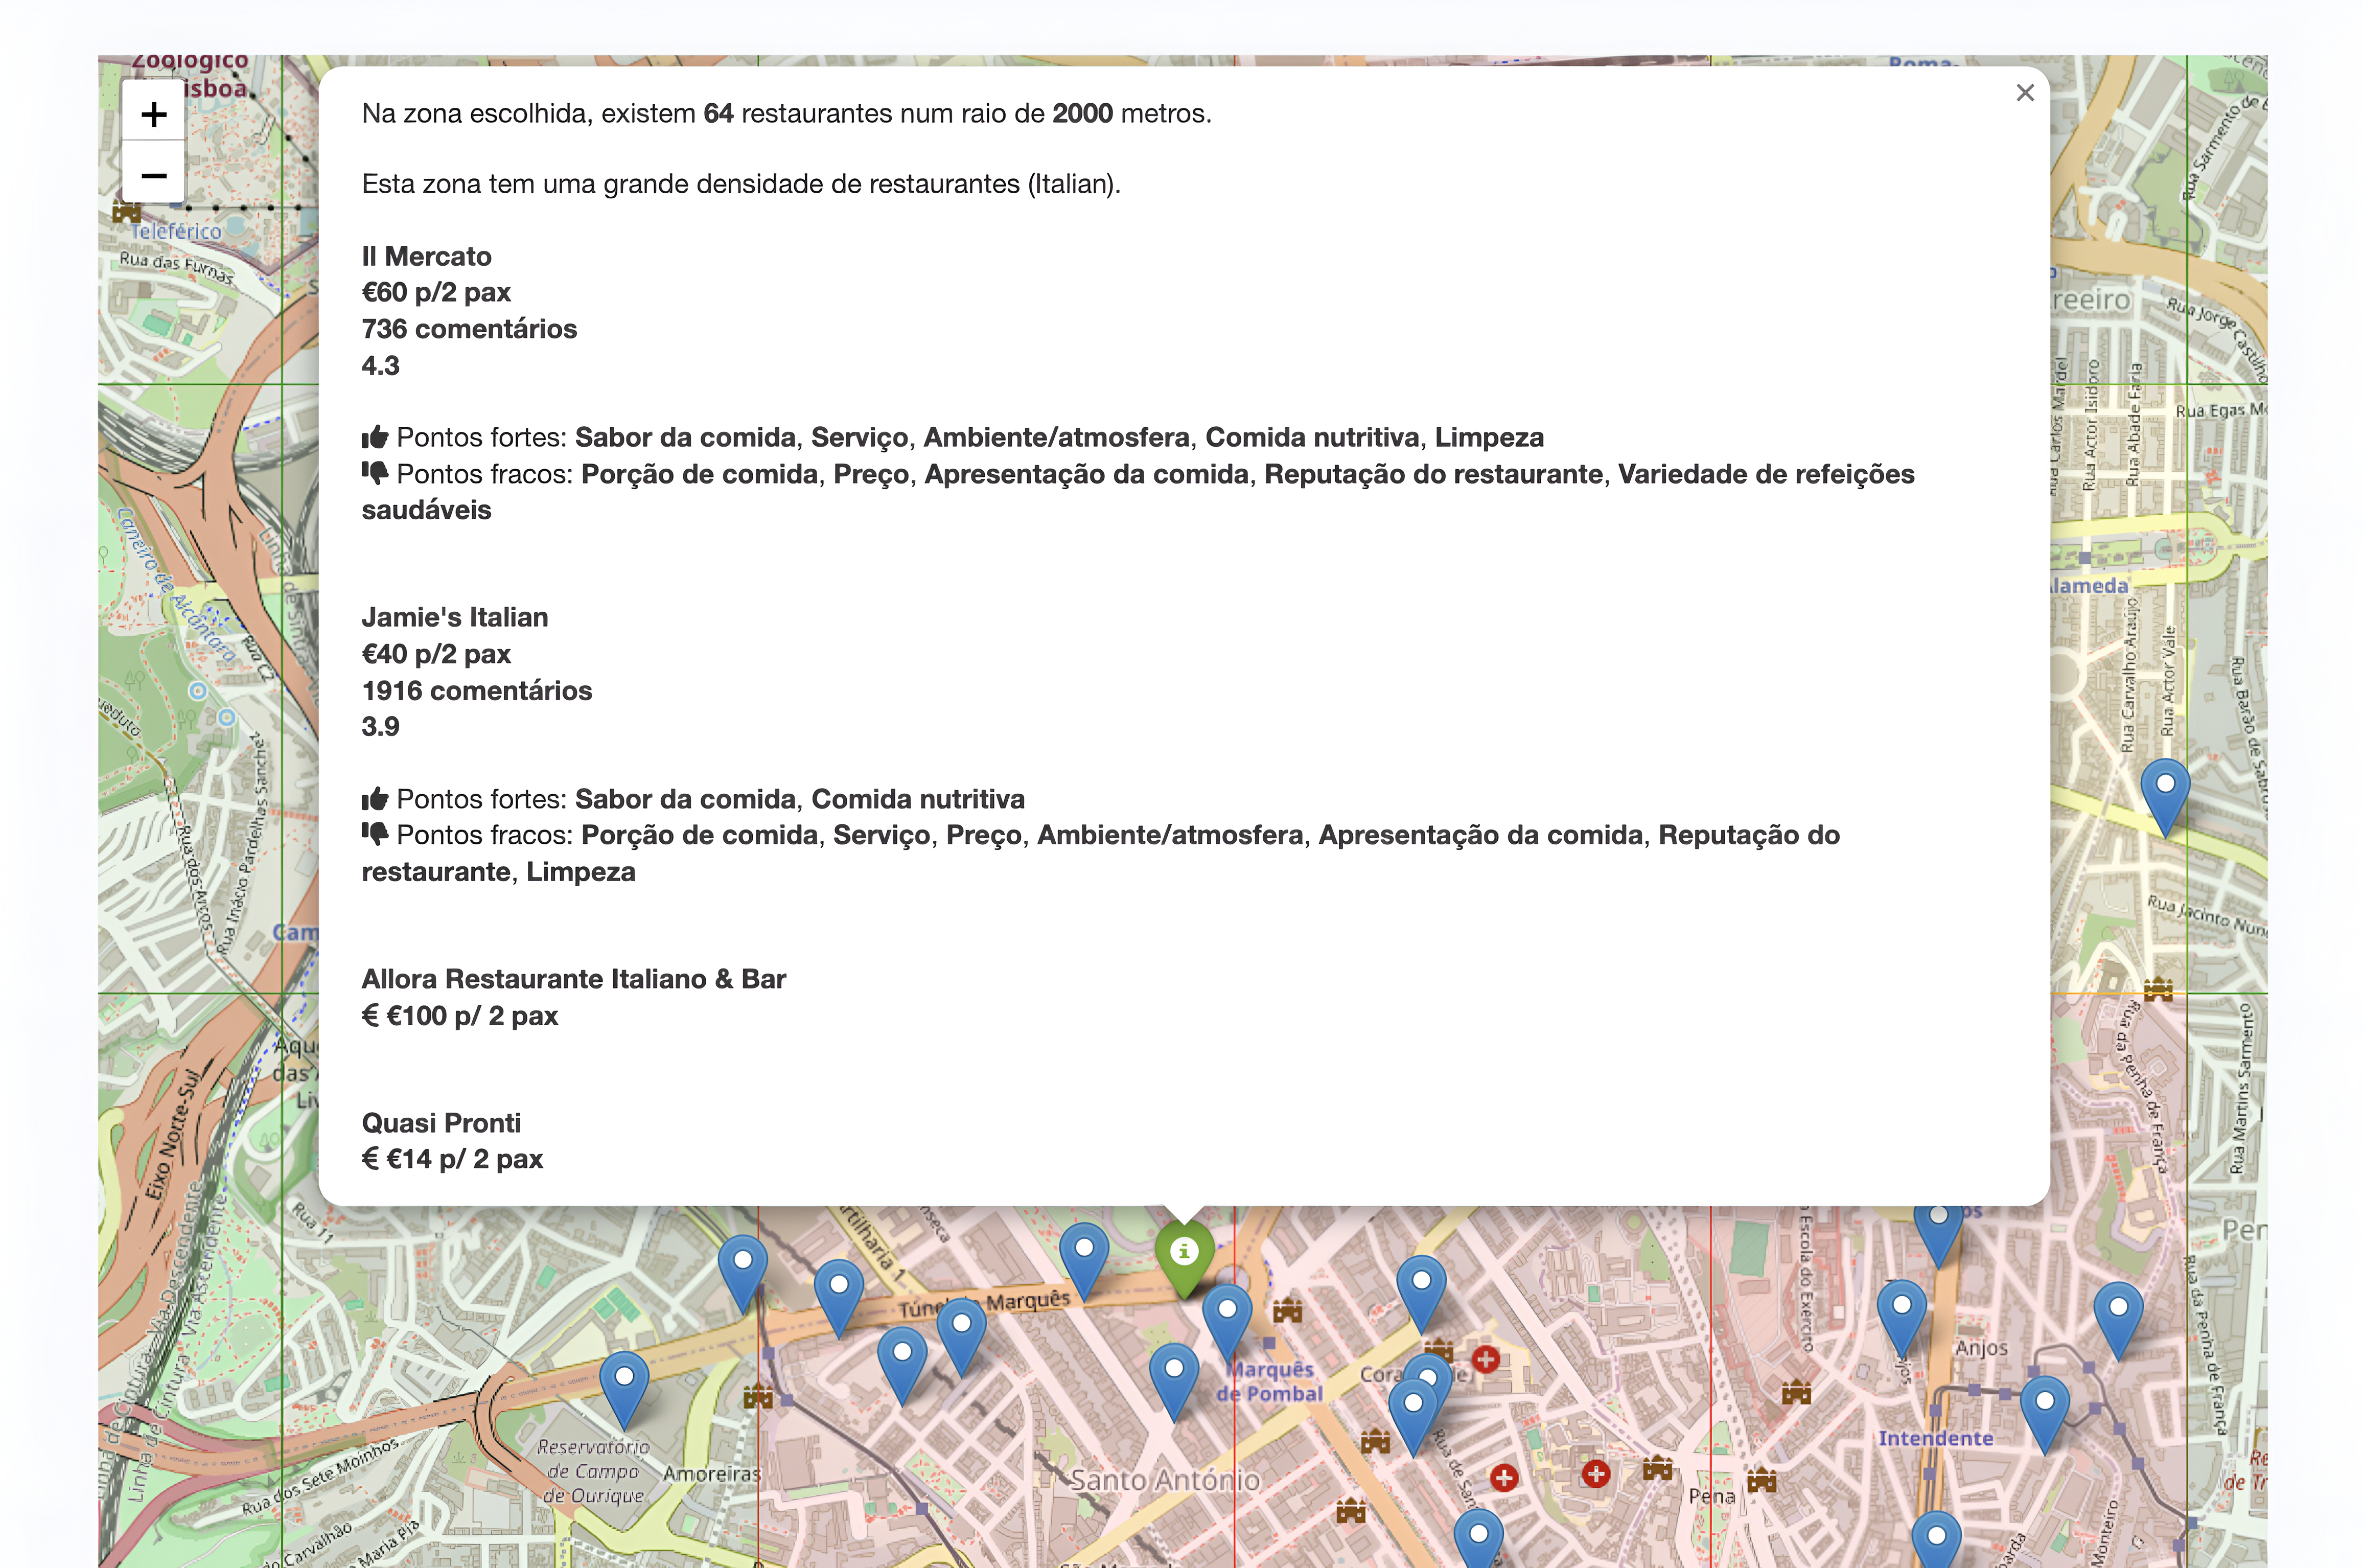Close the restaurant info popup

pos(2025,93)
